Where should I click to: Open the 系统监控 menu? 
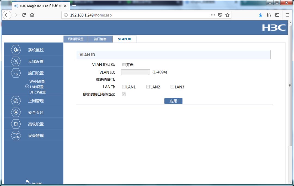coord(36,50)
